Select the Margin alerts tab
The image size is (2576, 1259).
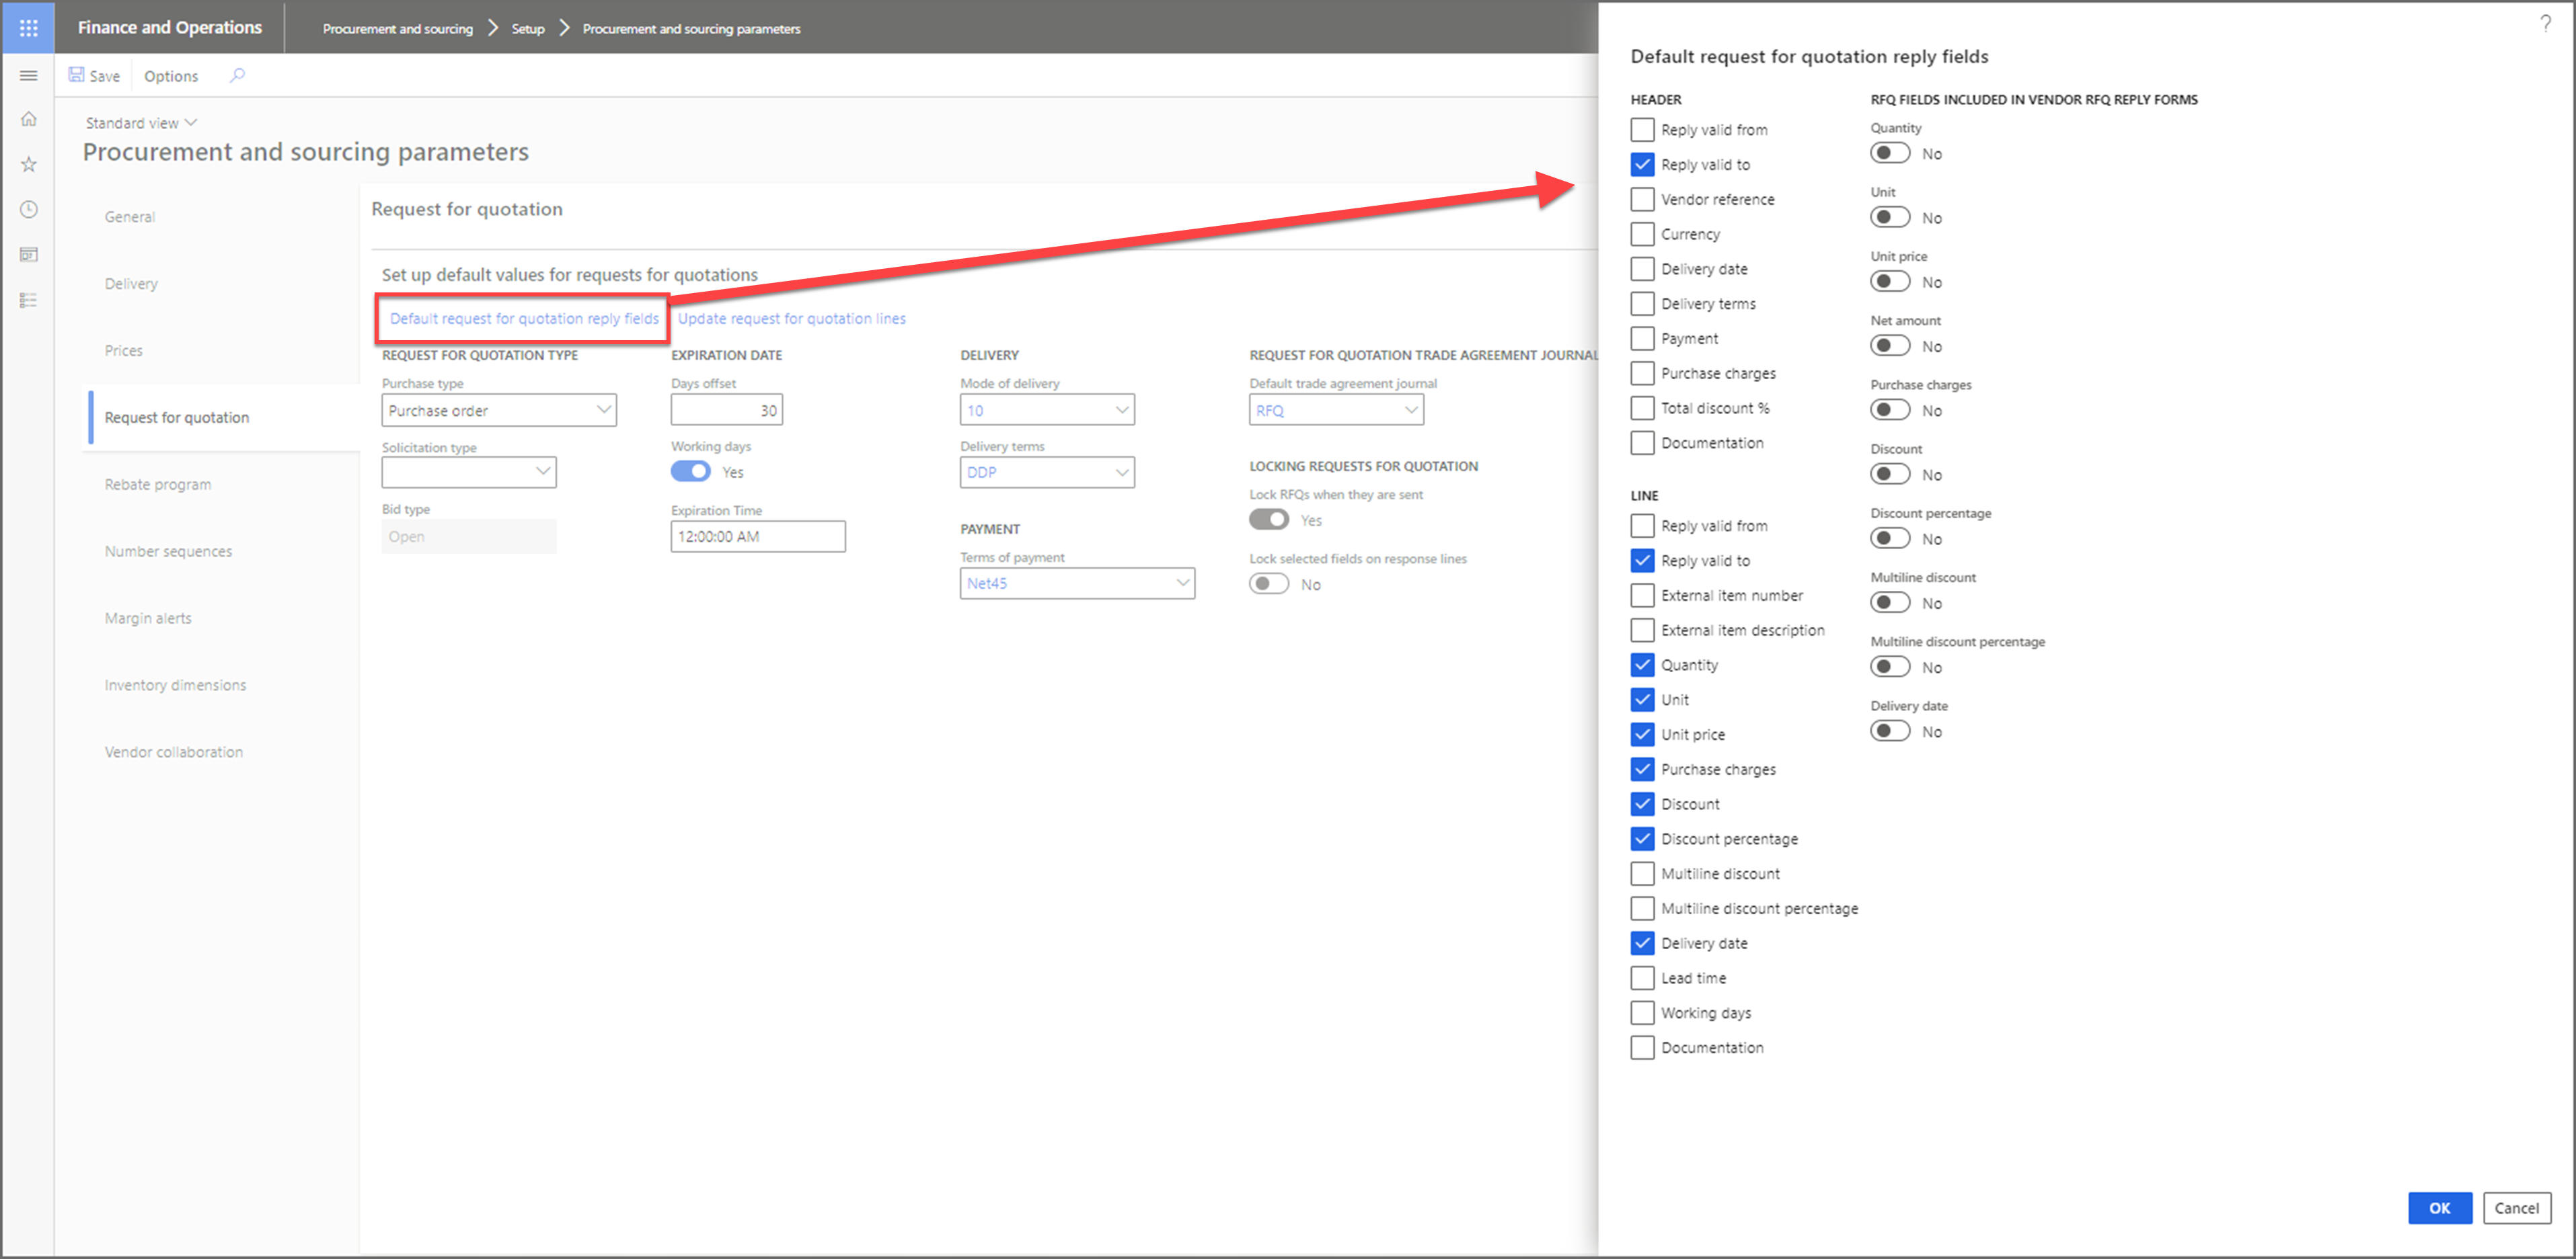tap(148, 618)
